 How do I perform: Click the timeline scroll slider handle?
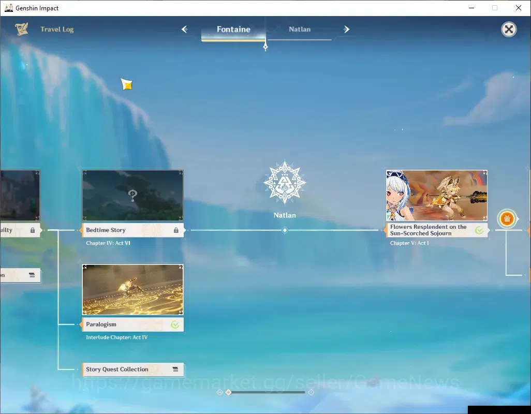click(x=229, y=392)
